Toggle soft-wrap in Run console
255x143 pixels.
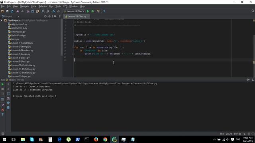coord(8,94)
